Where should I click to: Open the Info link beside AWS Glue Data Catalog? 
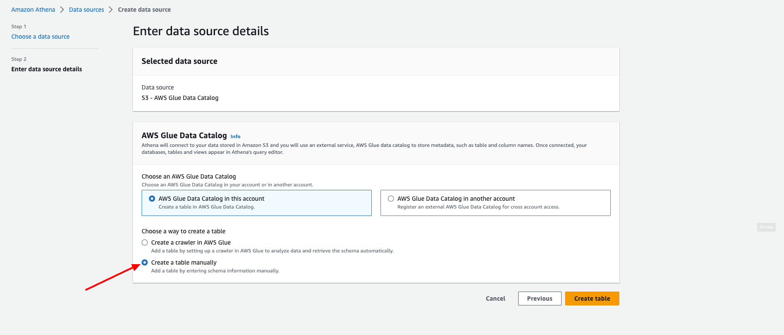point(235,136)
